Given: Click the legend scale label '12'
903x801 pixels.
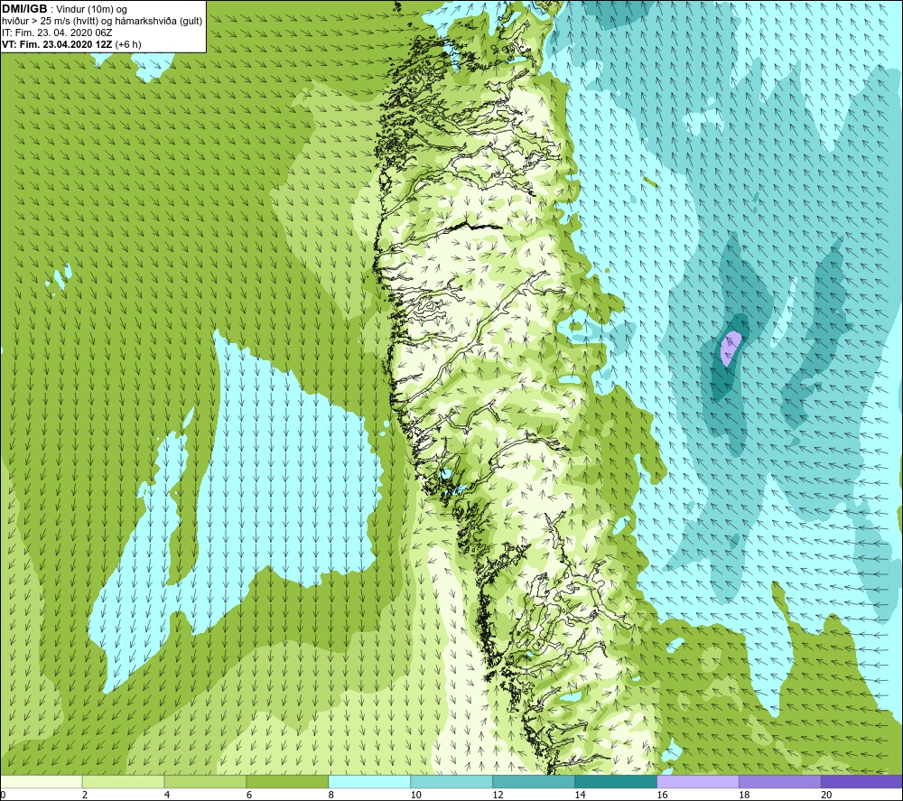Looking at the screenshot, I should (x=498, y=795).
